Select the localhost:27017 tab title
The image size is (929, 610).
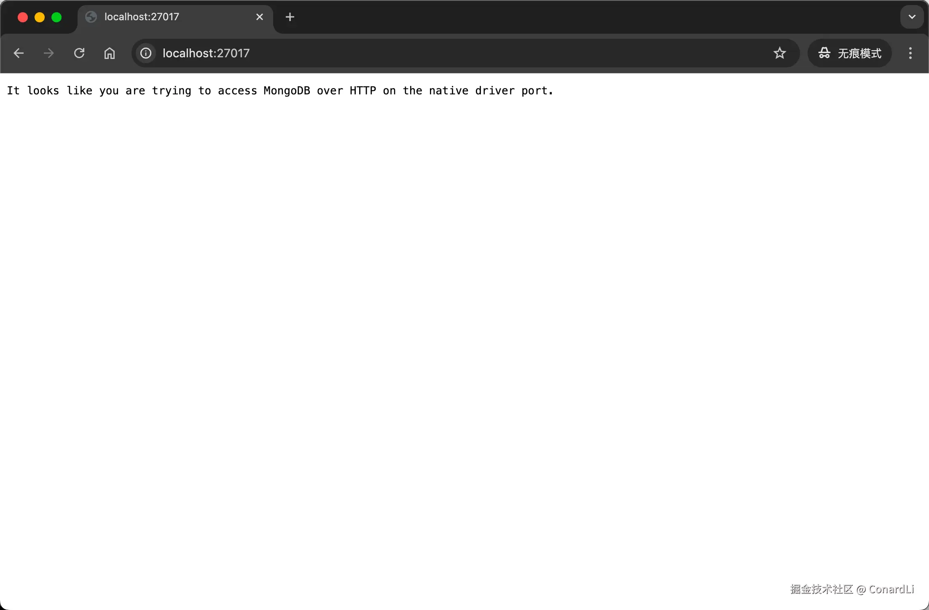(142, 17)
